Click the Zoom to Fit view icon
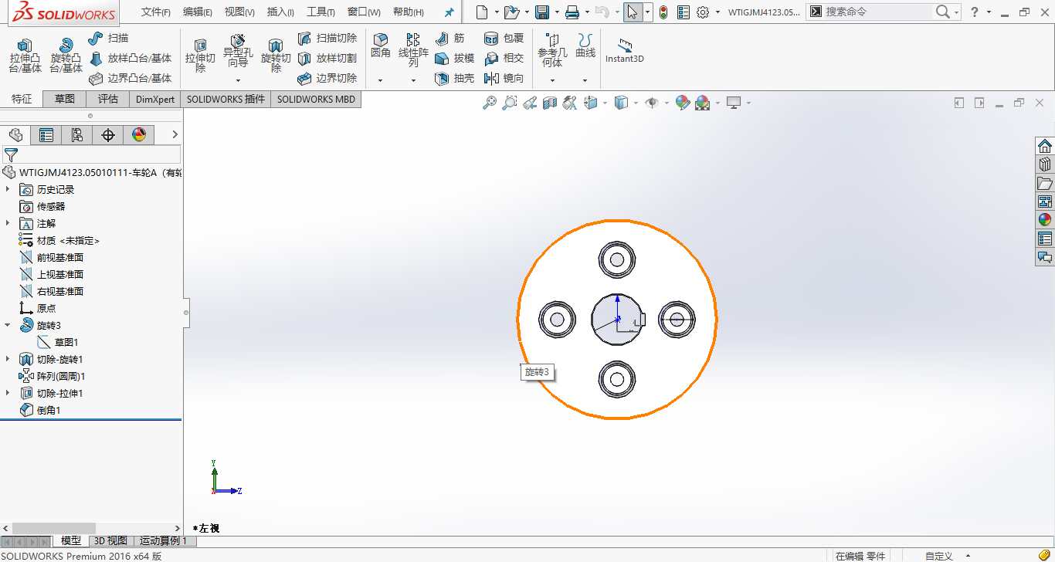The width and height of the screenshot is (1055, 562). pos(489,103)
